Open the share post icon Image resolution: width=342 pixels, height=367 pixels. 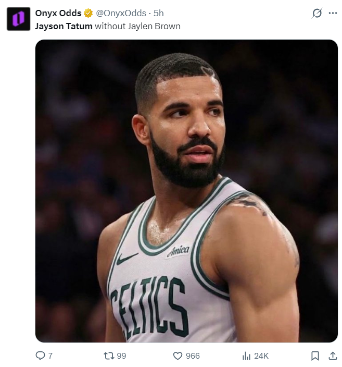point(333,356)
